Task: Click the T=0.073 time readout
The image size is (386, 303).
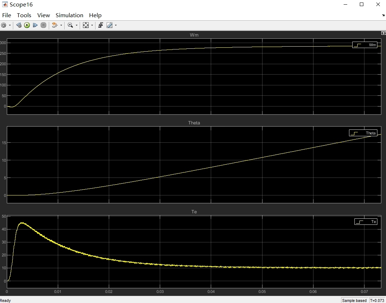Action: pos(377,300)
